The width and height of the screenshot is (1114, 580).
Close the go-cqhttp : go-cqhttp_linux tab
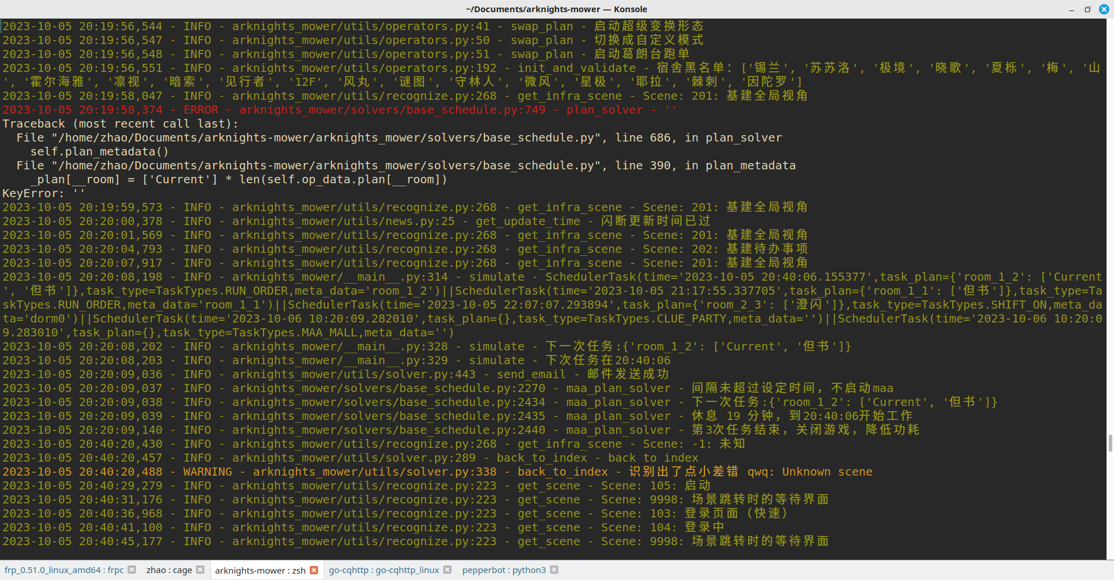coord(447,570)
